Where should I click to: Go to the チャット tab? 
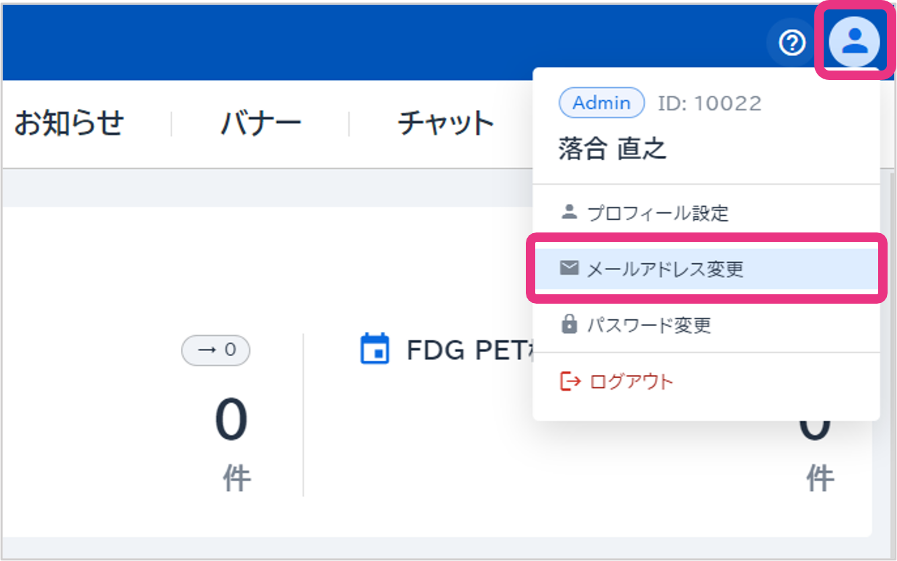click(445, 124)
